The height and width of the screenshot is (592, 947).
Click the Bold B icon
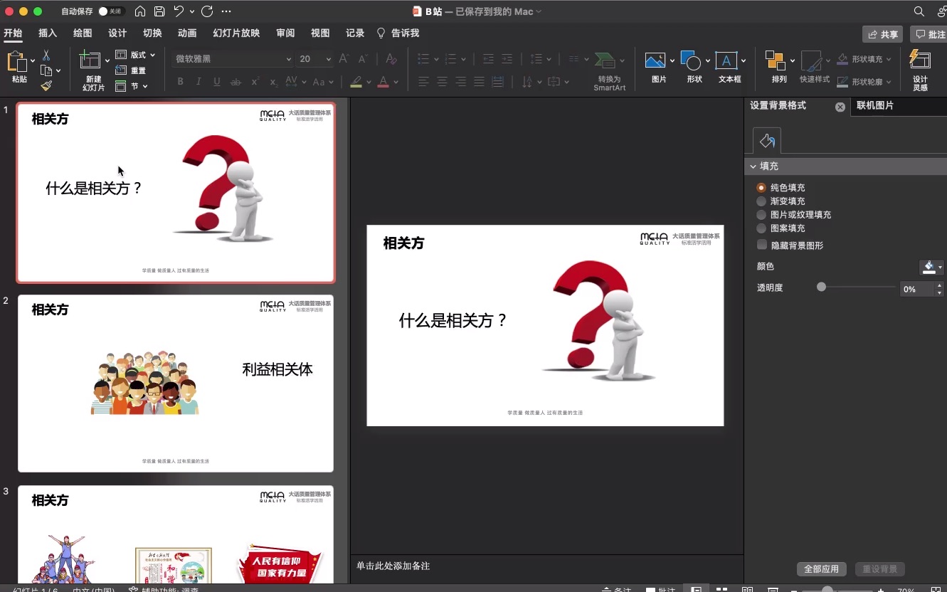point(181,82)
